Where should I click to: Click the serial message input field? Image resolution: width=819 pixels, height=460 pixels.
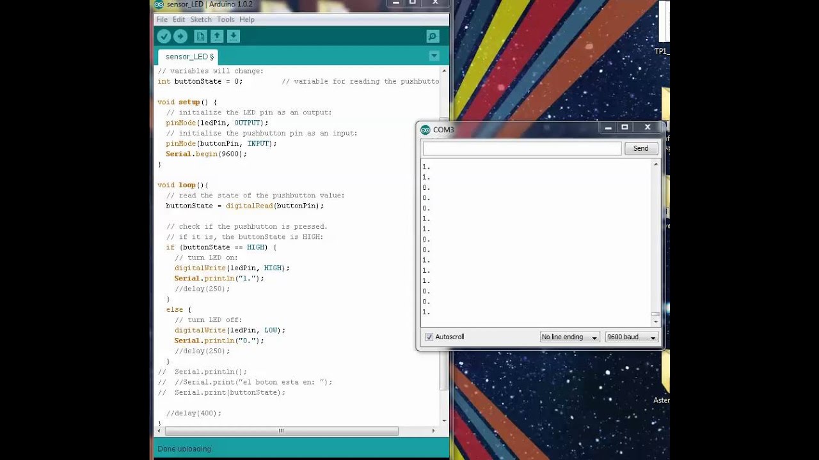[x=521, y=148]
